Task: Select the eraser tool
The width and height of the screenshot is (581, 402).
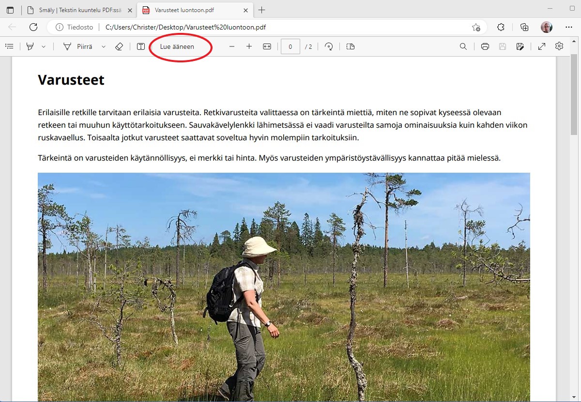Action: tap(119, 46)
